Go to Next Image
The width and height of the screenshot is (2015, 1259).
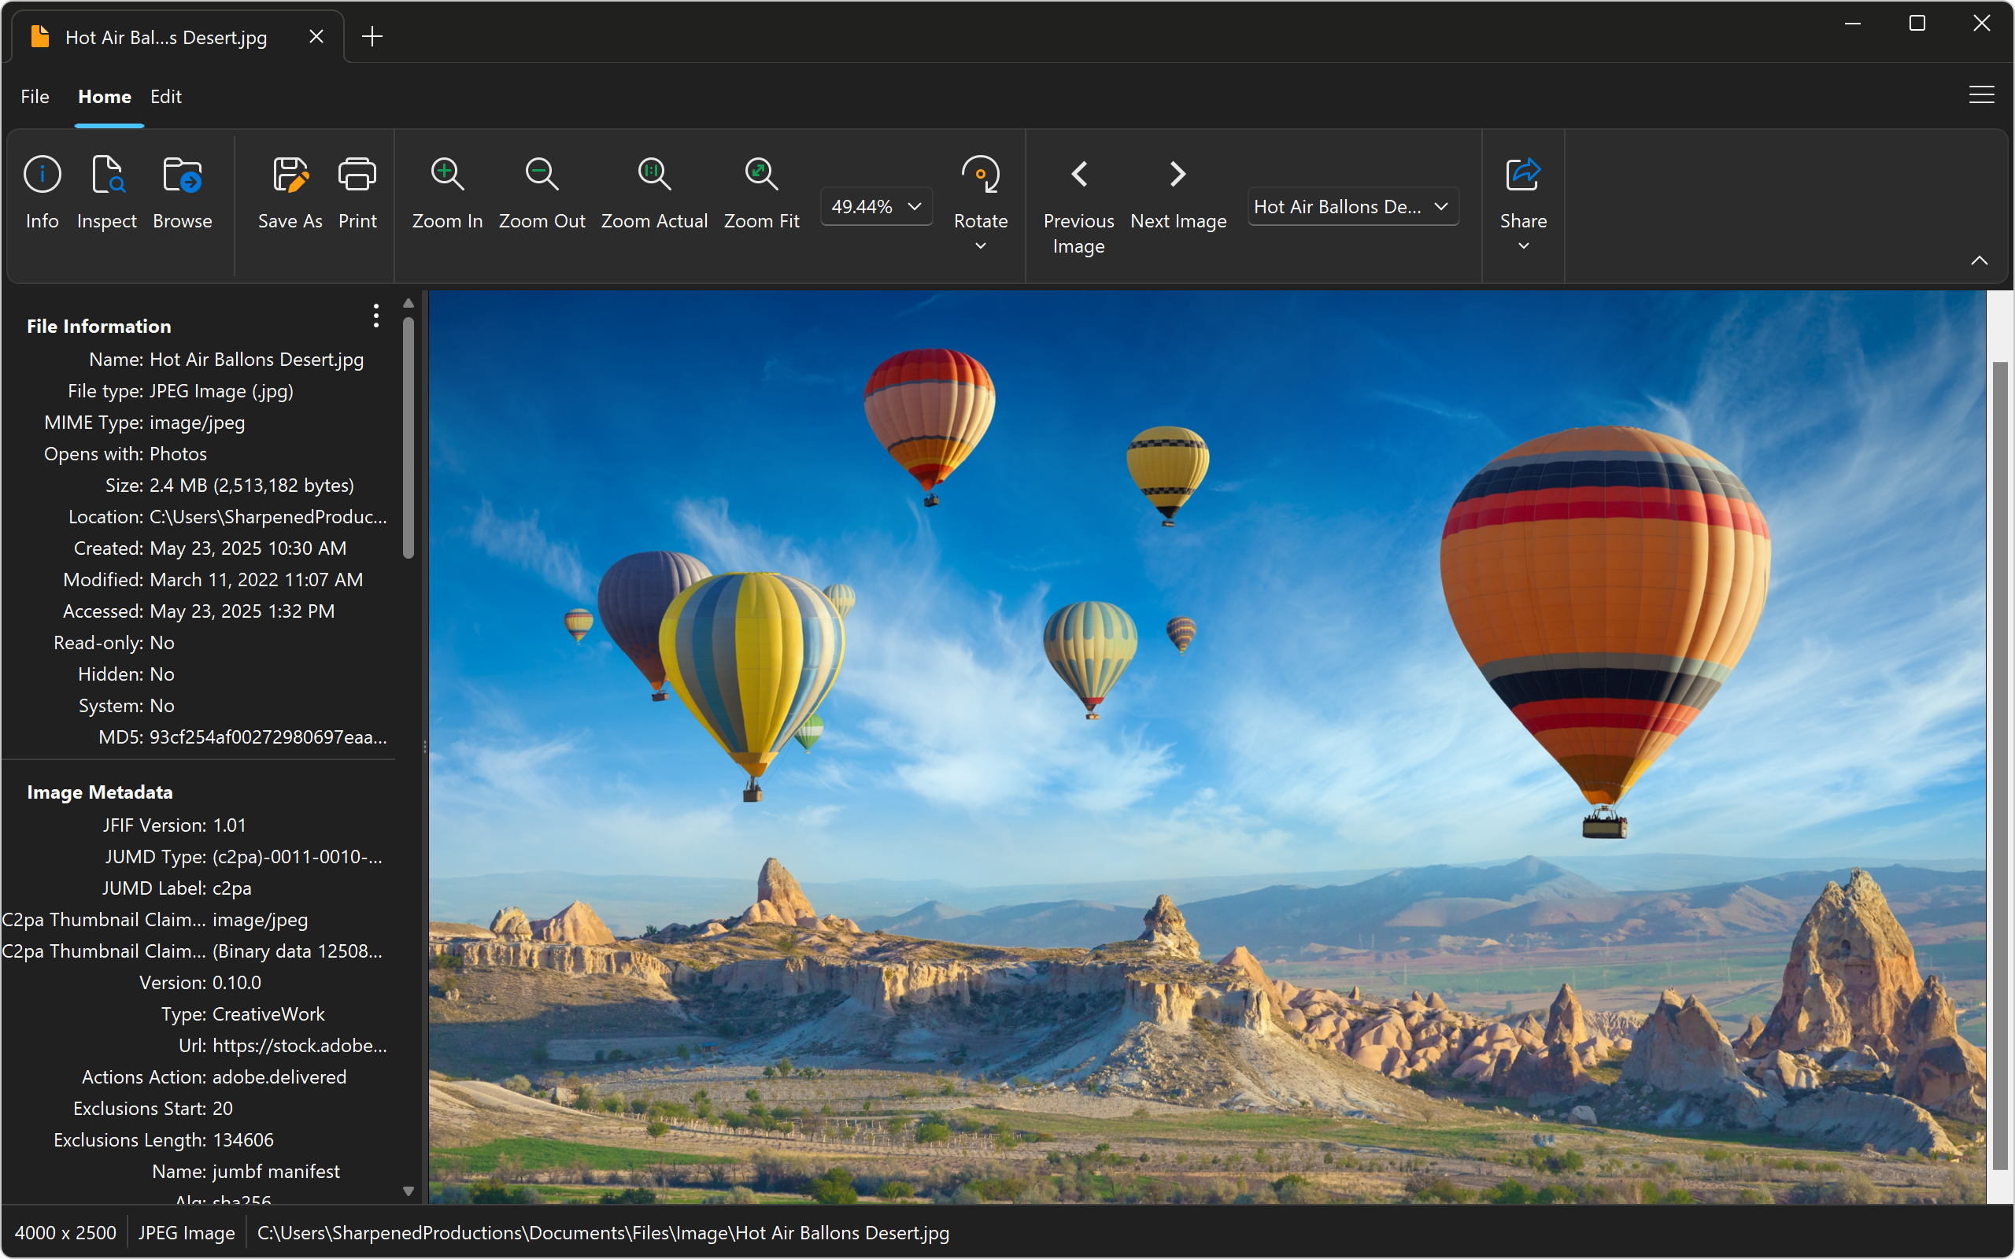tap(1178, 175)
